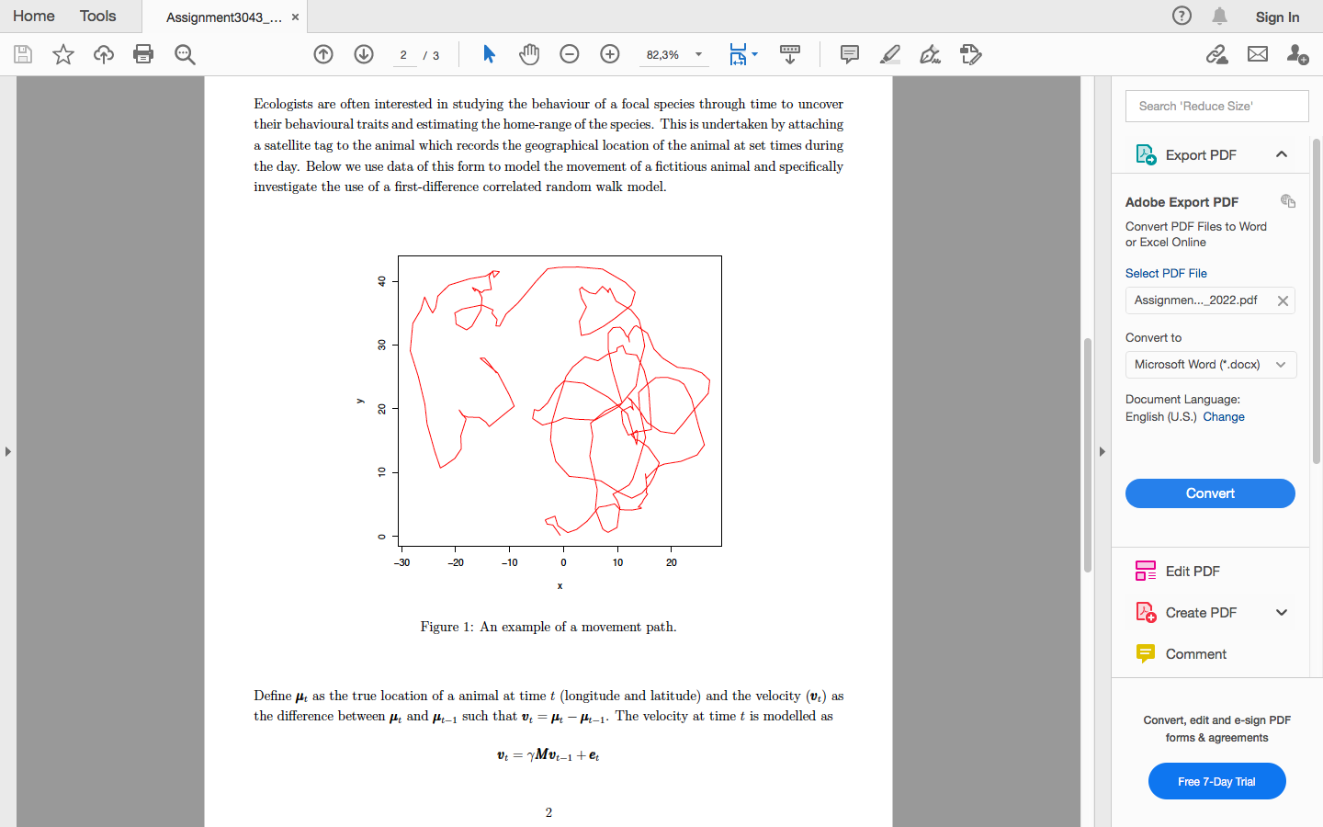Switch to the Home tab
The image size is (1323, 827).
click(33, 16)
